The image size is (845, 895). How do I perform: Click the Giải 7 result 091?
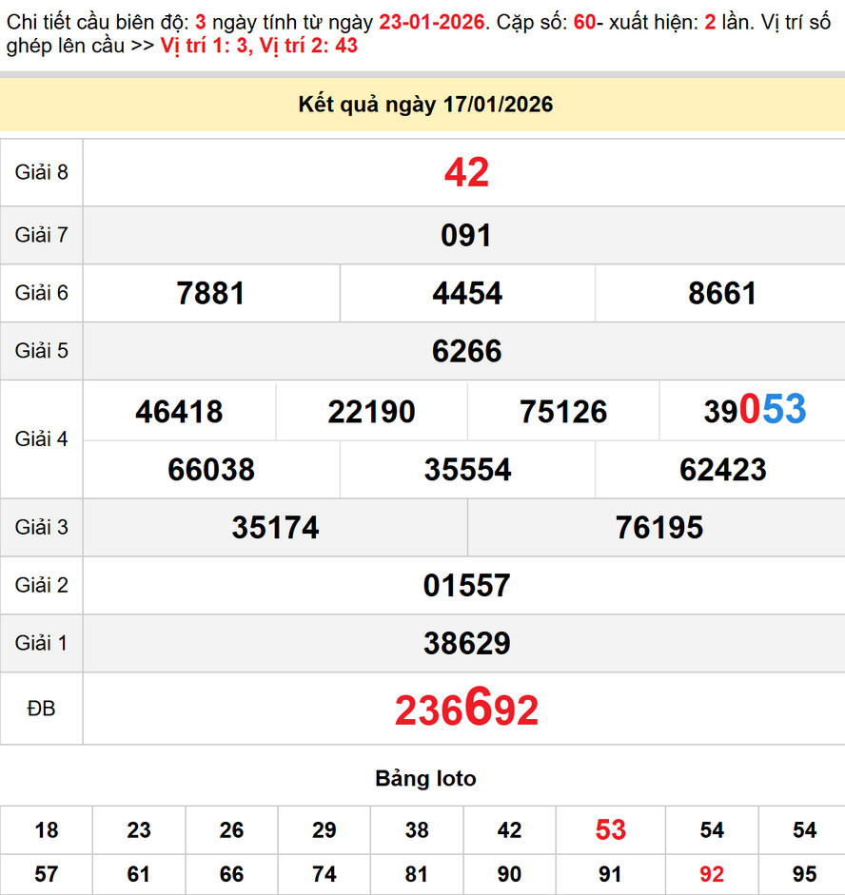(466, 236)
